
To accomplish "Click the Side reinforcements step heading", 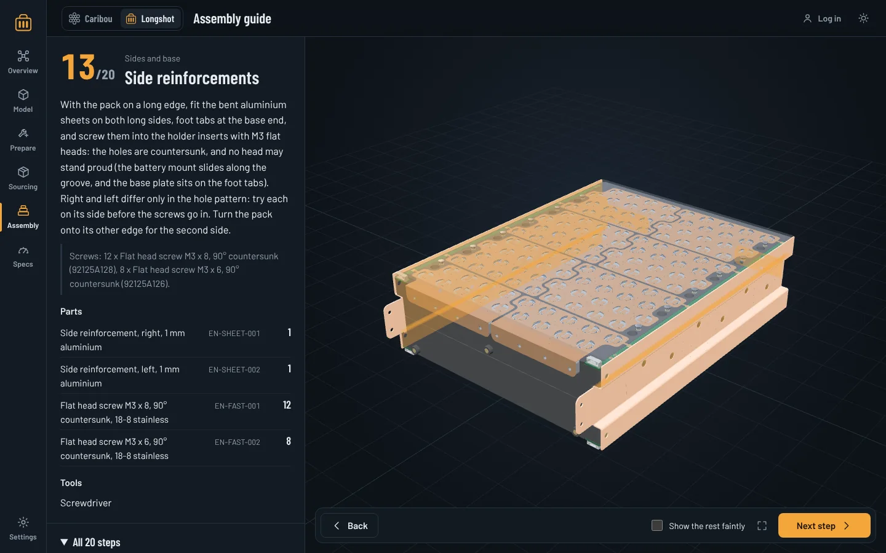I will tap(192, 78).
